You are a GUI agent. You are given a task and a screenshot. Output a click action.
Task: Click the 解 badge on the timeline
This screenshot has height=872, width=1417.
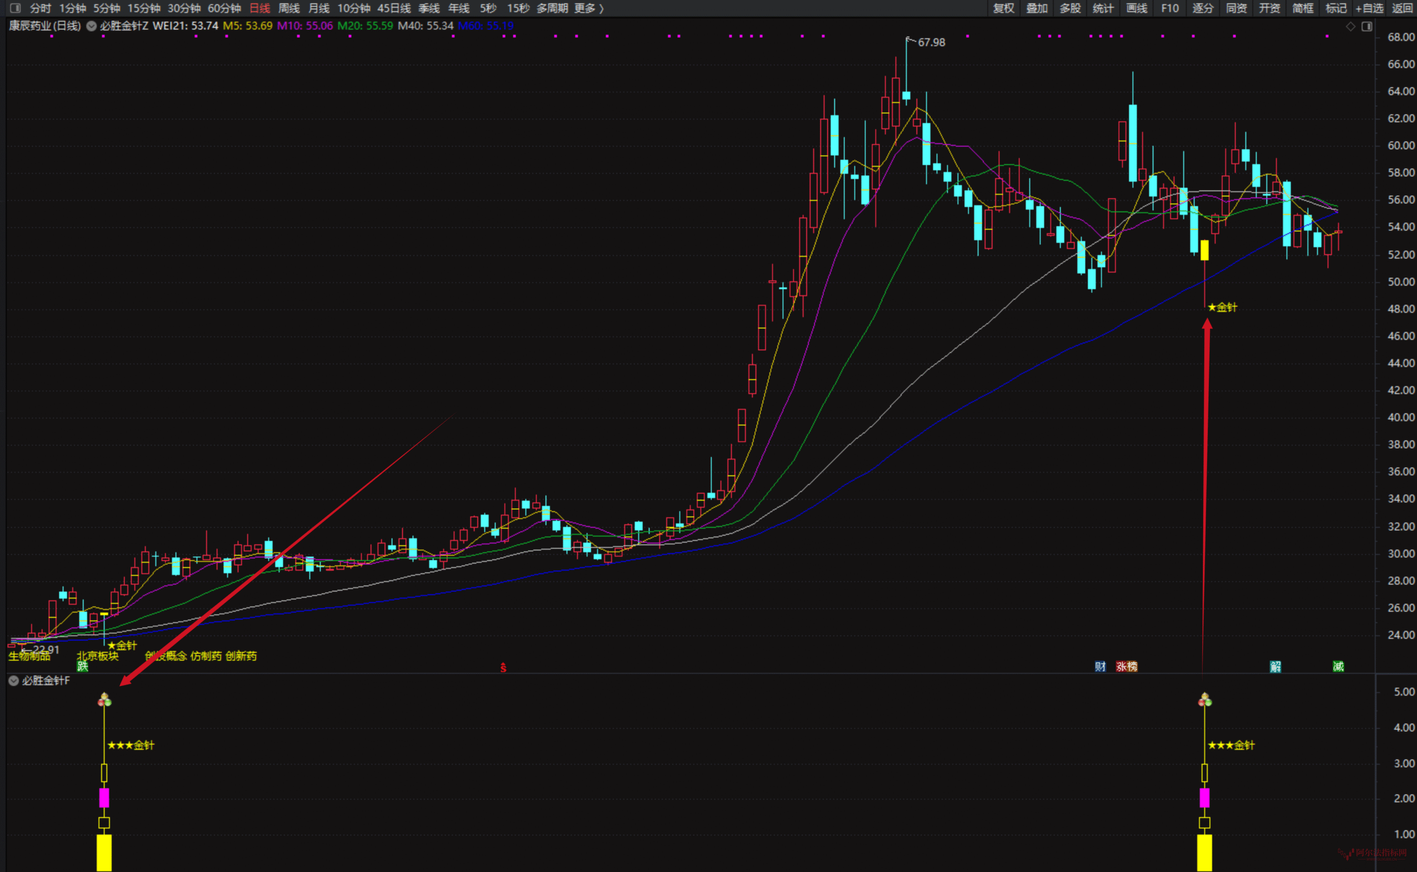(x=1276, y=667)
